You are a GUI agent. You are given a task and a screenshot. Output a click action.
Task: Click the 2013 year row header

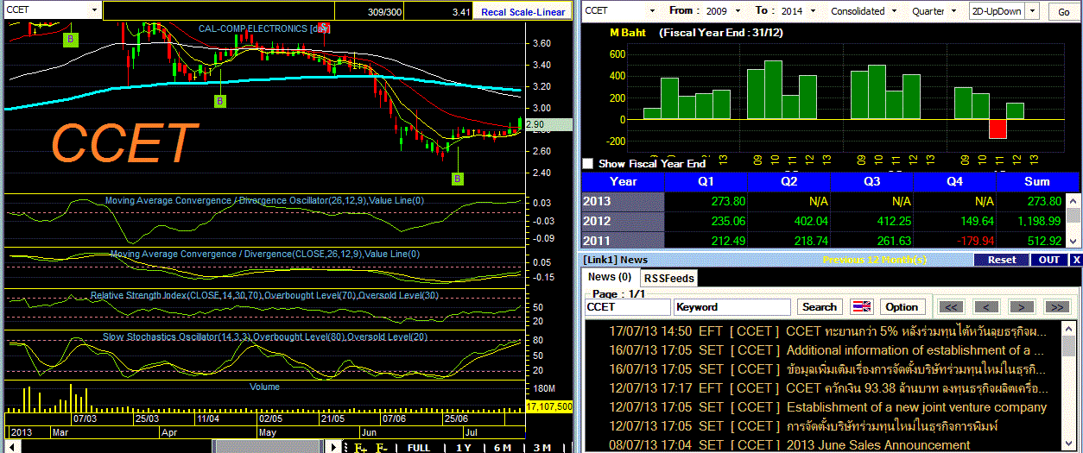coord(624,201)
